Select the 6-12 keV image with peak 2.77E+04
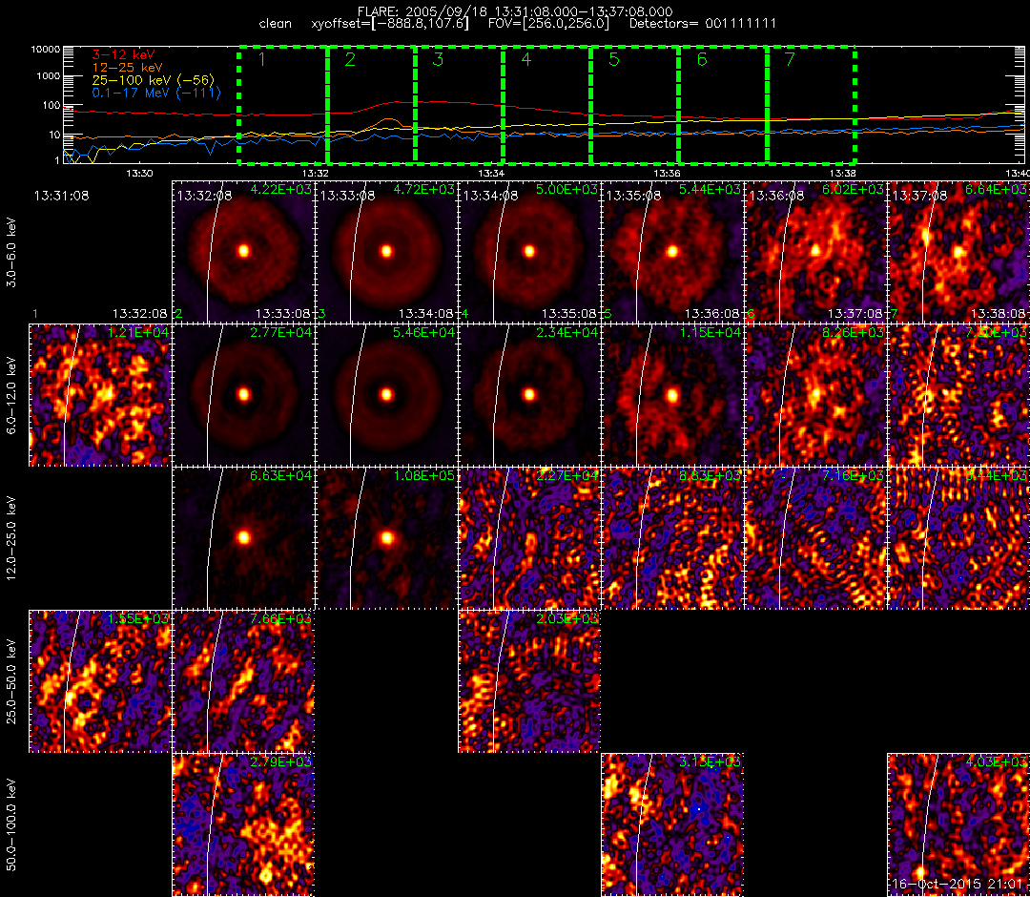Screen dimensions: 1030x897 point(243,395)
